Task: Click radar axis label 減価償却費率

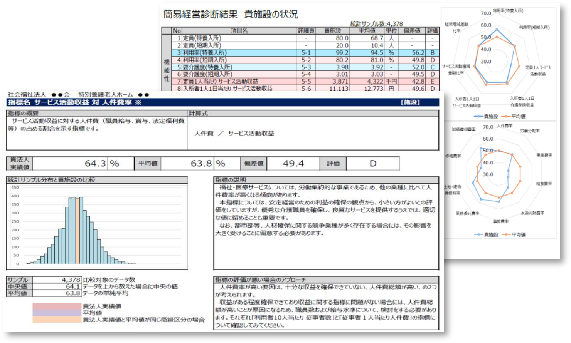Action: coord(464,129)
